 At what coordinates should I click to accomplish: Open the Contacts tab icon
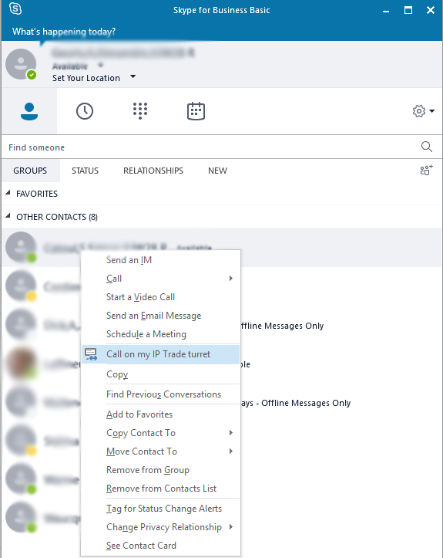(x=29, y=111)
